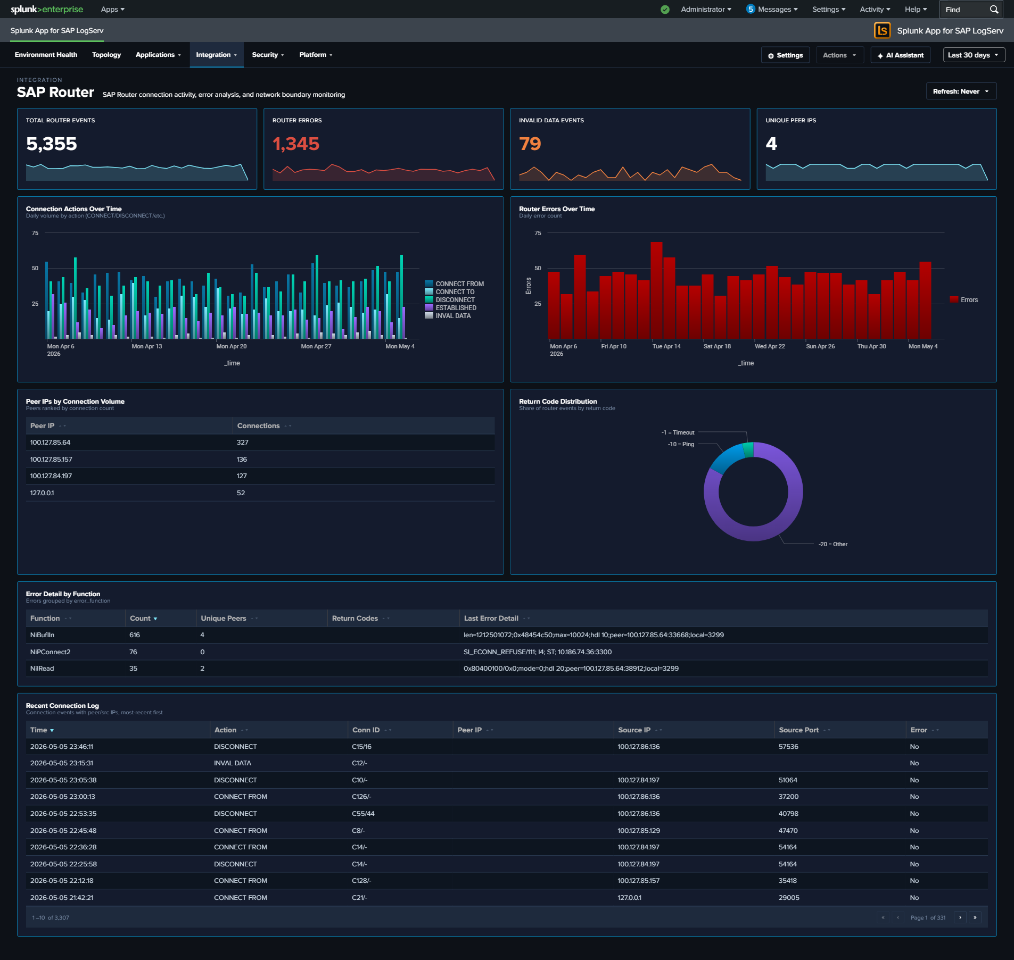Expand the Messages dropdown

pyautogui.click(x=778, y=10)
